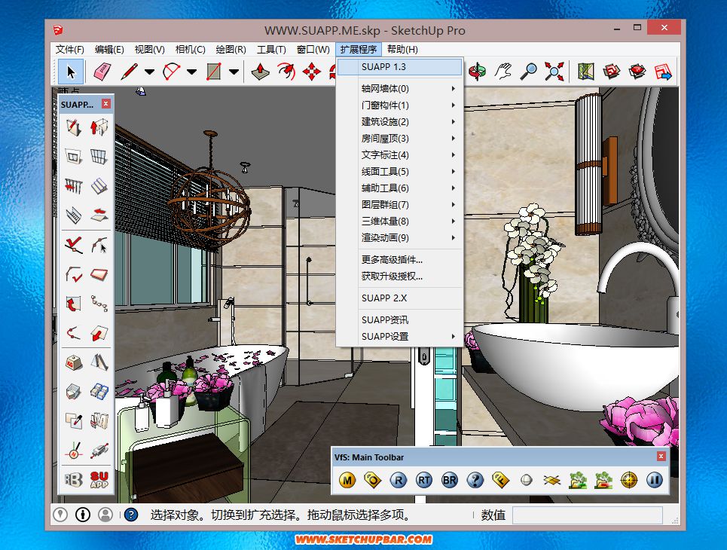
Task: Activate the Orbit camera tool
Action: coord(477,72)
